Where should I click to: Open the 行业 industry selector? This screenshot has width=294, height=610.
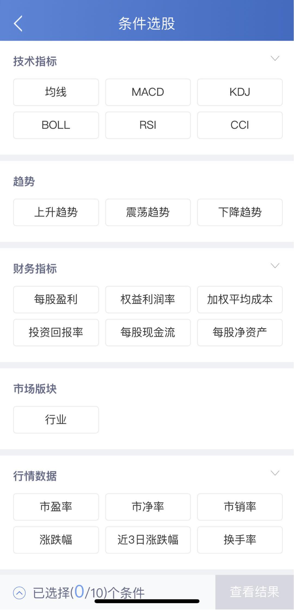56,420
